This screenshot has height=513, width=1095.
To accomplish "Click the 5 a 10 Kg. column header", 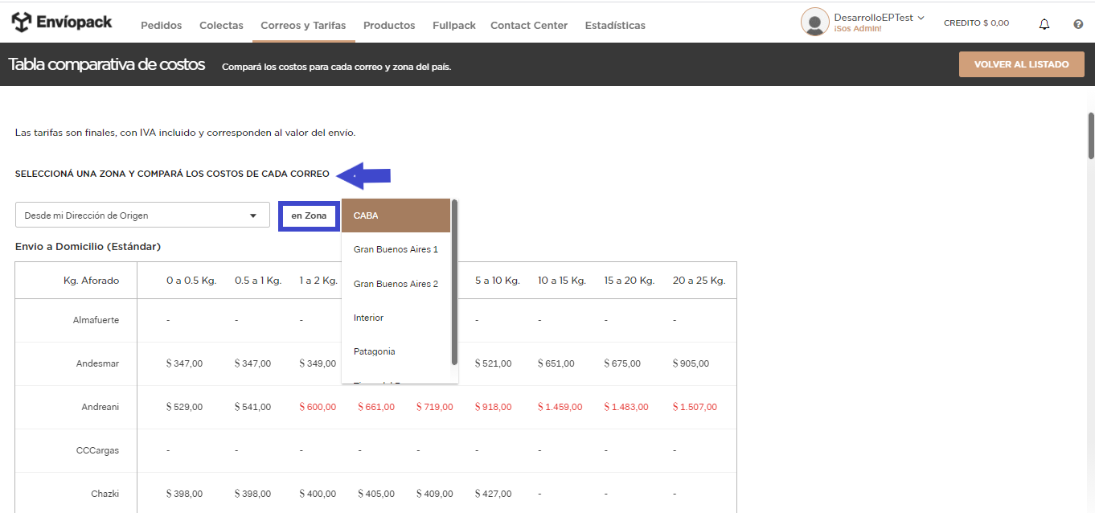I will point(497,281).
